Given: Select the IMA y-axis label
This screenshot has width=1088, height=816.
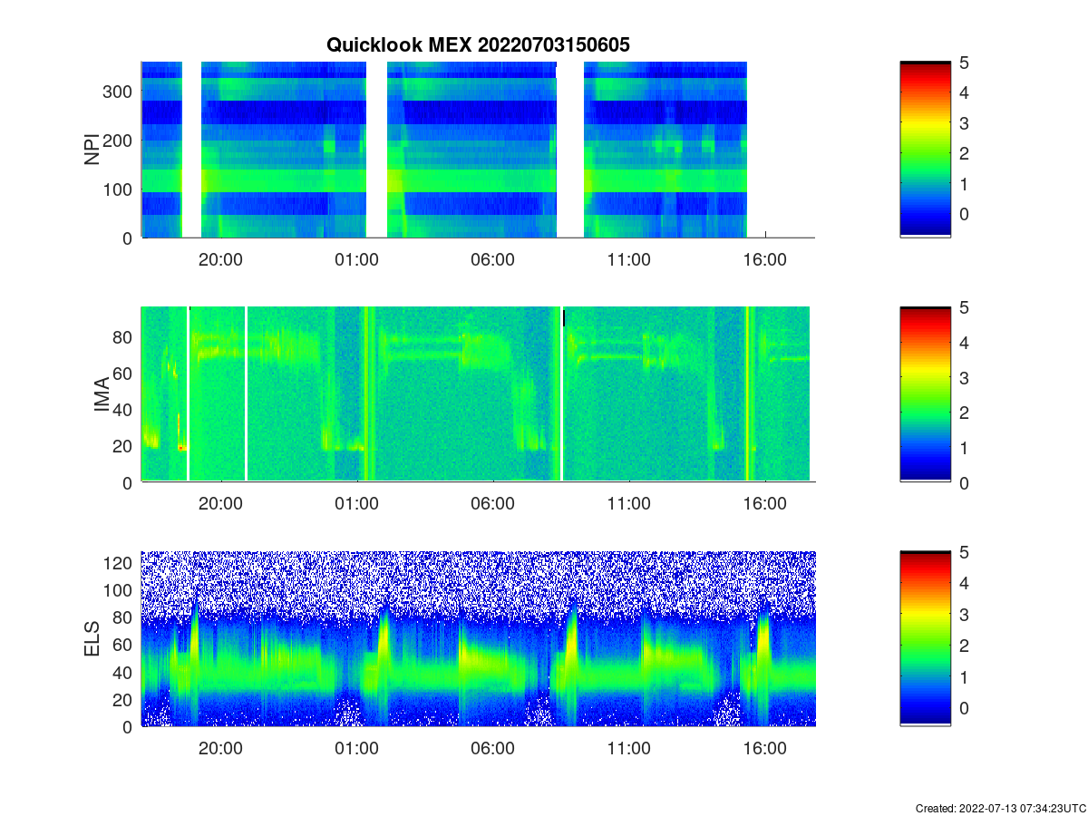Looking at the screenshot, I should (102, 394).
